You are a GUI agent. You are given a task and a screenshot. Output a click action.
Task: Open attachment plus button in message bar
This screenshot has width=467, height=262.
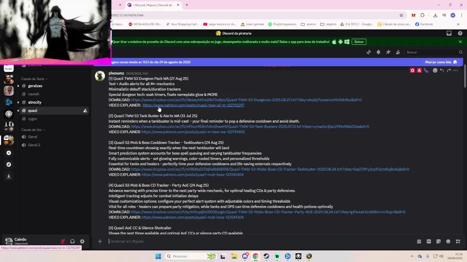click(100, 241)
